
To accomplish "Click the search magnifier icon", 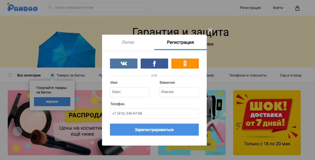I will pos(50,8).
